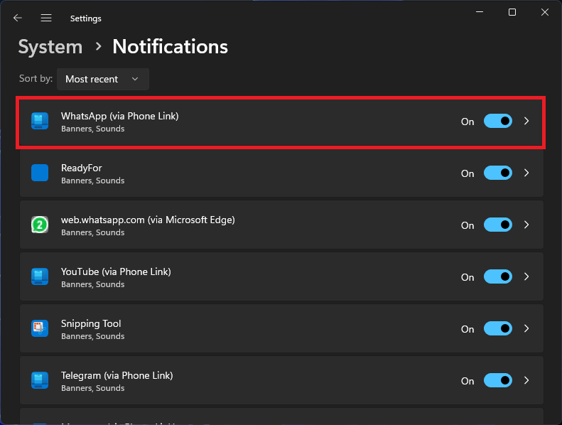Go back using the back arrow
Viewport: 562px width, 425px height.
pos(17,18)
